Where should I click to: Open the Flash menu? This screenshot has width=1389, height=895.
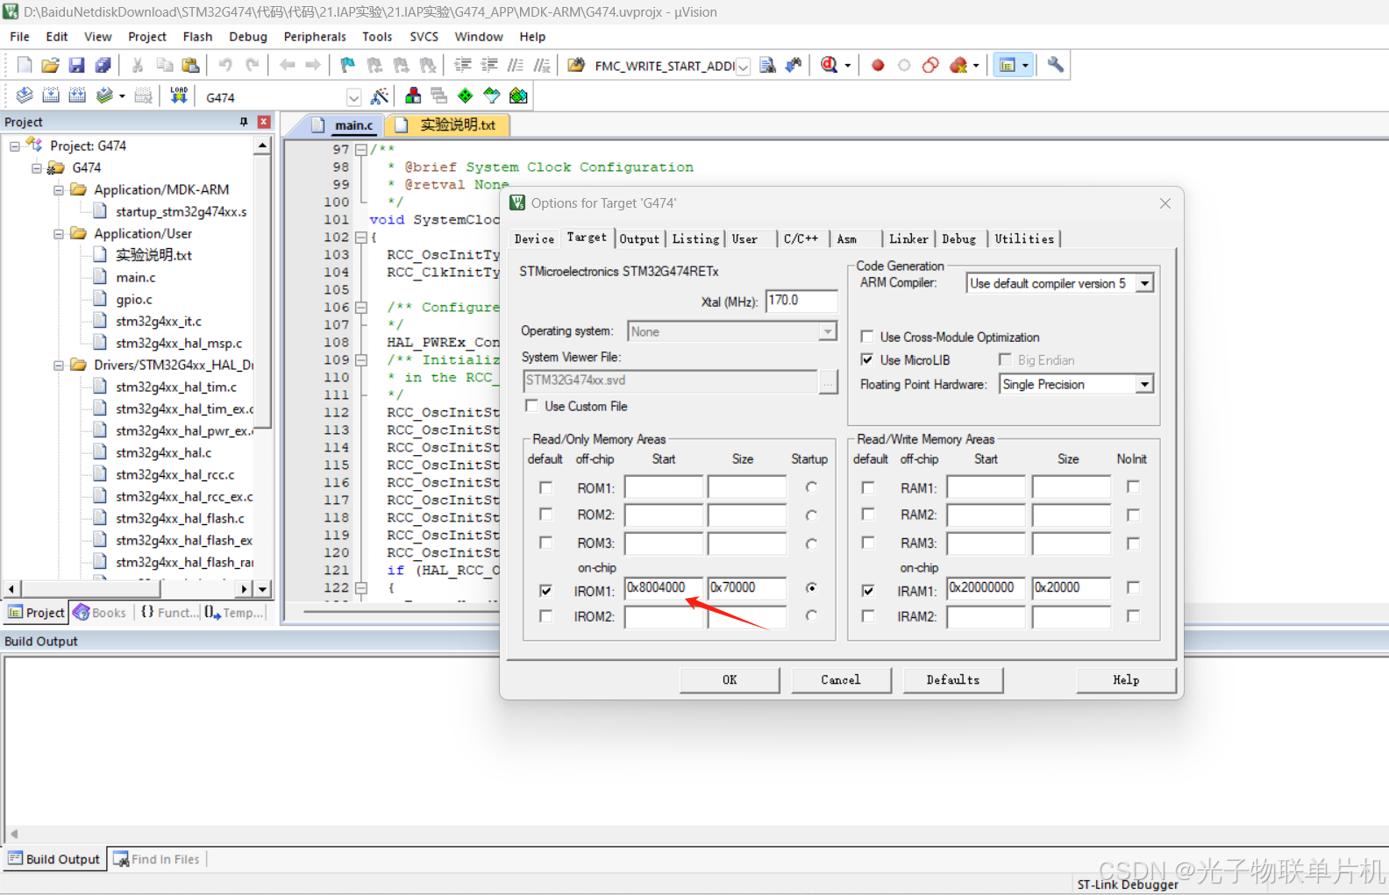tap(197, 37)
